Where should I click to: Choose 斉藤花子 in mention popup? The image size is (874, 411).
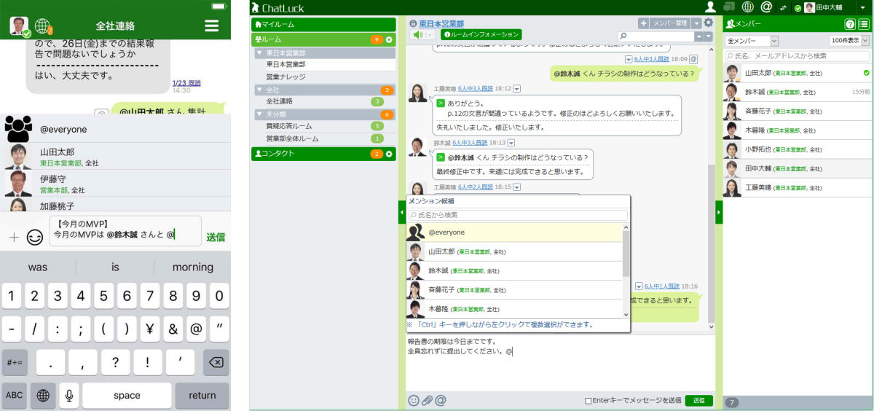(x=514, y=290)
